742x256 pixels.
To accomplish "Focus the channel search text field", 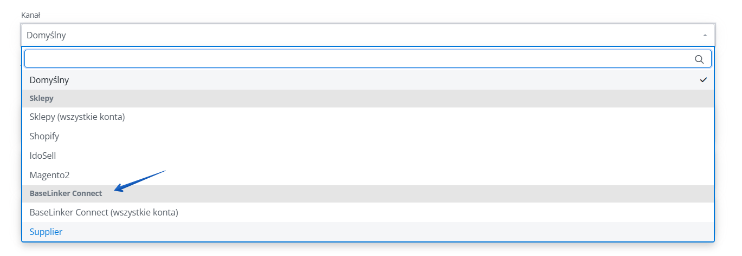I will tap(368, 59).
